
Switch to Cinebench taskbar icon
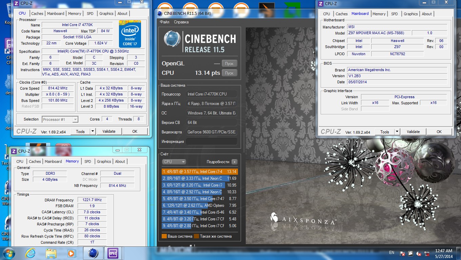tap(93, 253)
